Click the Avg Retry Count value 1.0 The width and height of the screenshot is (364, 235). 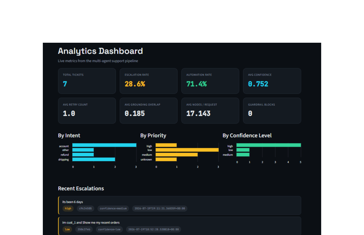click(x=69, y=113)
